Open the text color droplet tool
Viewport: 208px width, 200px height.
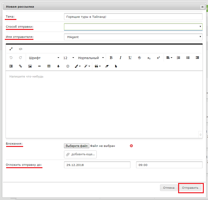(x=58, y=66)
